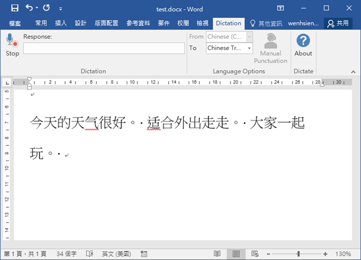The height and width of the screenshot is (260, 361).
Task: Zoom out with the minus button
Action: (x=268, y=254)
